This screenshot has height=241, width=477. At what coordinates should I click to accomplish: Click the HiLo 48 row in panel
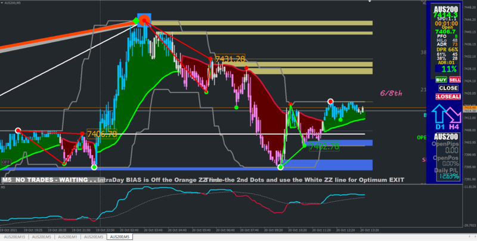(x=447, y=40)
